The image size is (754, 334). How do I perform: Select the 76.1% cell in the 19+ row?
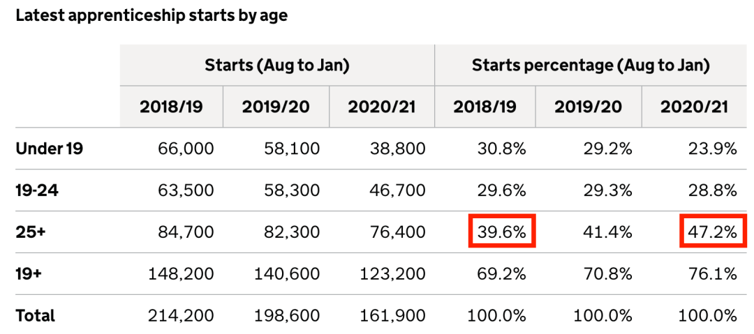[x=714, y=273]
